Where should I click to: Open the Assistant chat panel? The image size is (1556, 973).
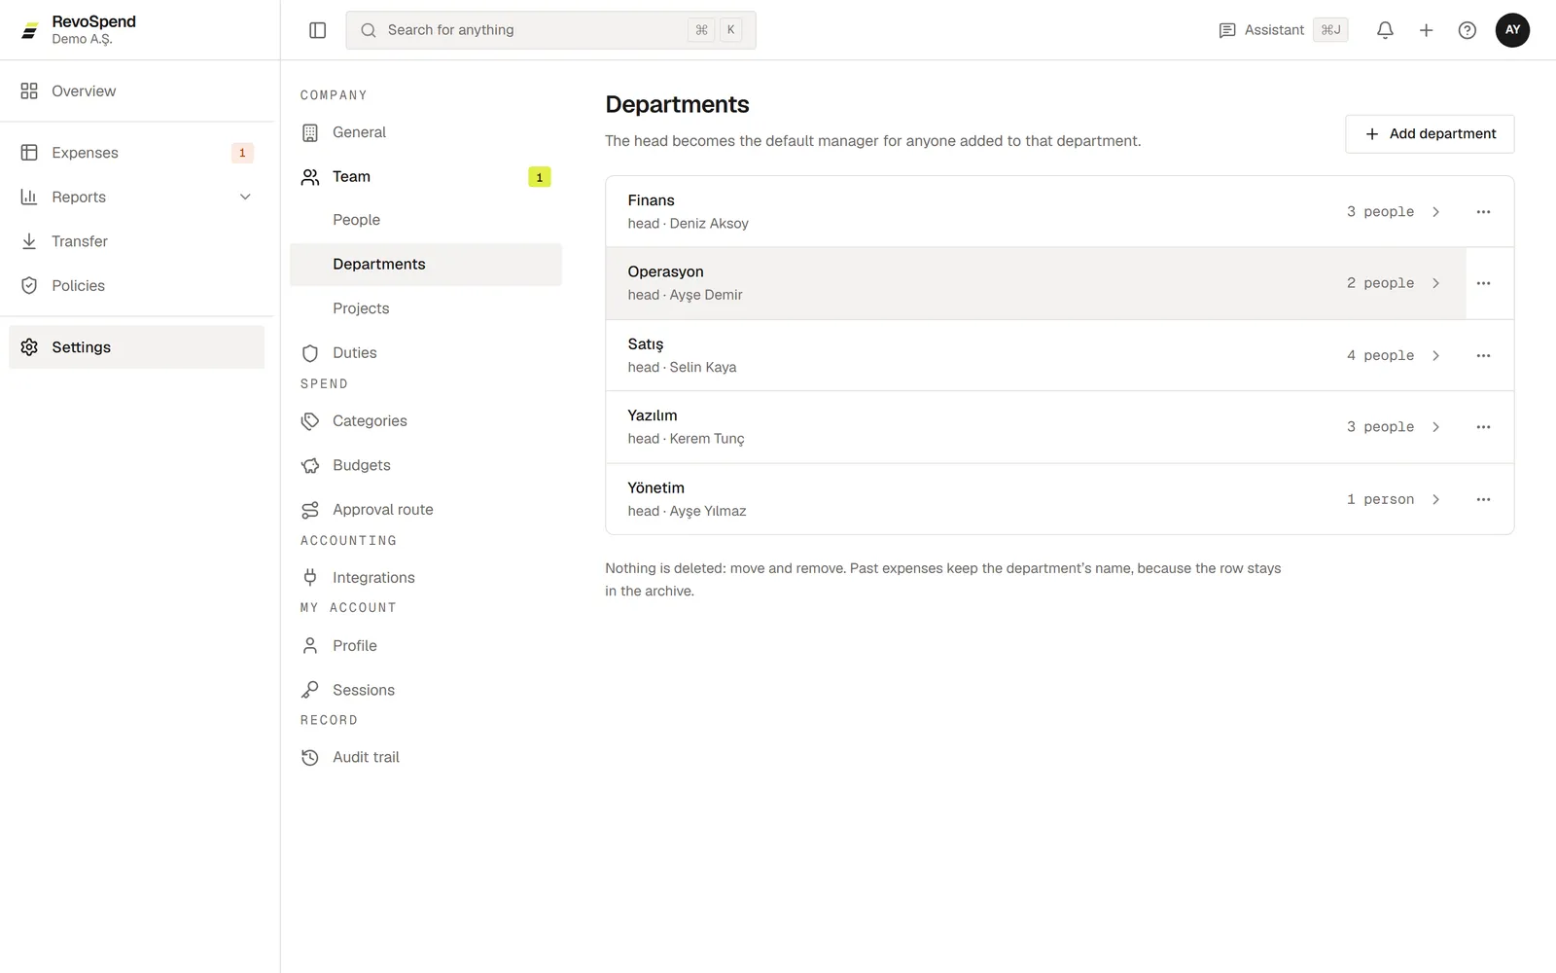tap(1282, 30)
